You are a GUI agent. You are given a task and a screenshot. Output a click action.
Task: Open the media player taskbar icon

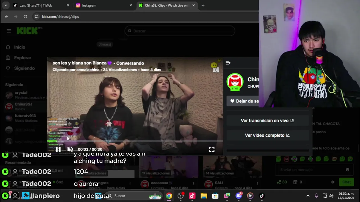pos(250,196)
